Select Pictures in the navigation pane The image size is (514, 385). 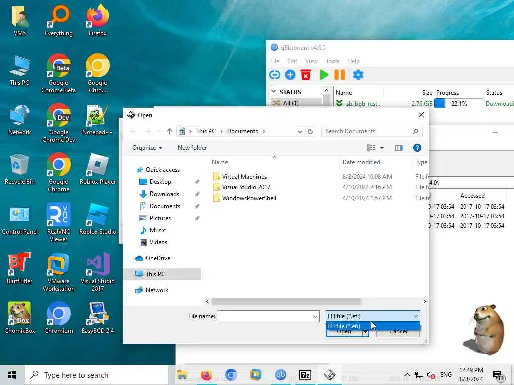(x=160, y=218)
